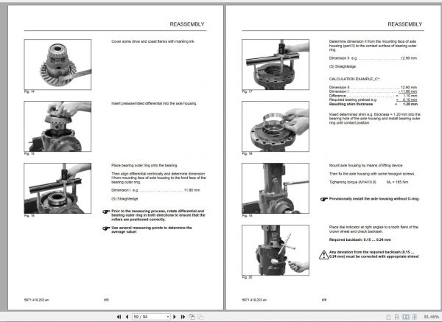Click text 'Insert determined shim e.g. thickness'
The height and width of the screenshot is (322, 442).
pyautogui.click(x=375, y=119)
